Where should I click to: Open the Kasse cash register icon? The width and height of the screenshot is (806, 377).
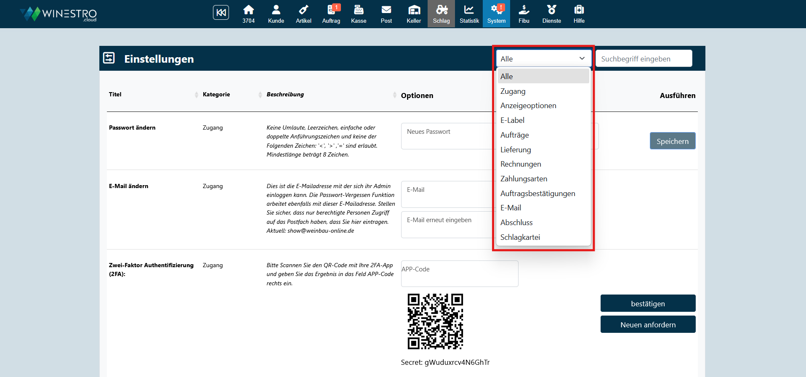359,14
